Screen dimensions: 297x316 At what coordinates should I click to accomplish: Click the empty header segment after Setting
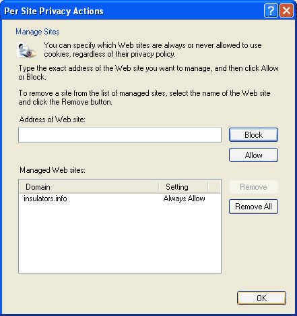(214, 187)
